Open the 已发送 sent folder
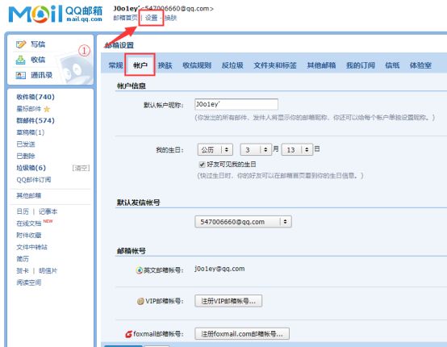The height and width of the screenshot is (347, 447). (x=26, y=144)
